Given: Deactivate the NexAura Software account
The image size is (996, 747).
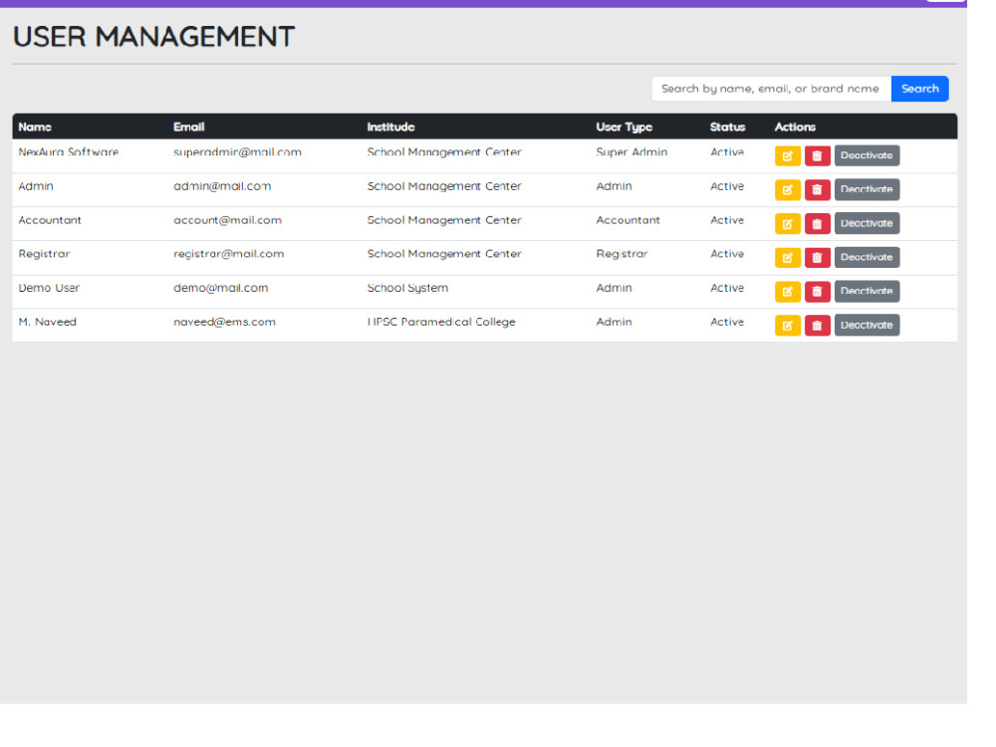Looking at the screenshot, I should point(867,155).
